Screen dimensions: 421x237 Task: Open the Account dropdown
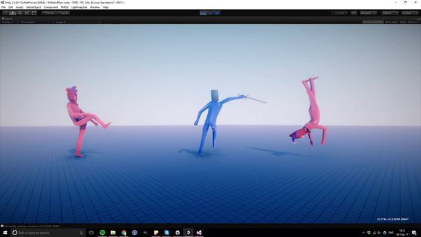[x=368, y=13]
